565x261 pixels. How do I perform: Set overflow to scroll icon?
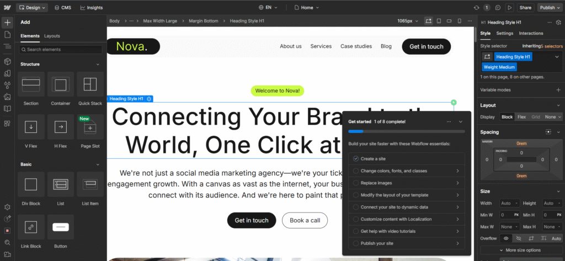[543, 238]
